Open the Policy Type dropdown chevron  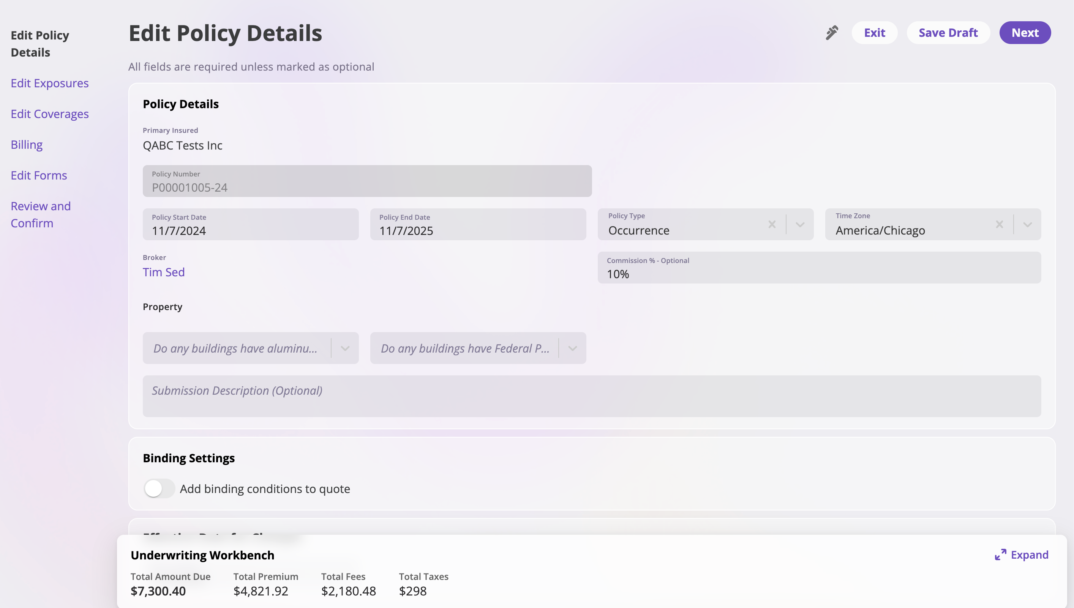click(799, 225)
